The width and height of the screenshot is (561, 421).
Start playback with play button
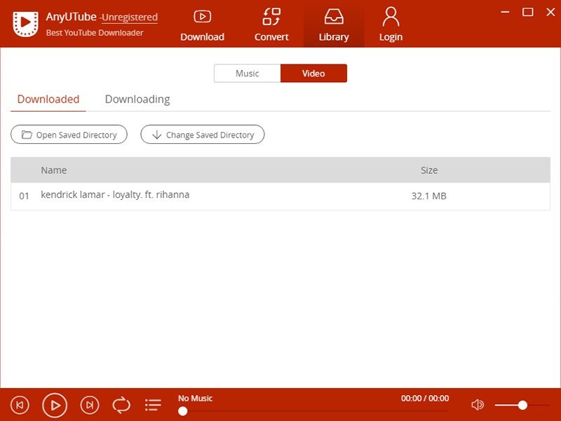55,406
